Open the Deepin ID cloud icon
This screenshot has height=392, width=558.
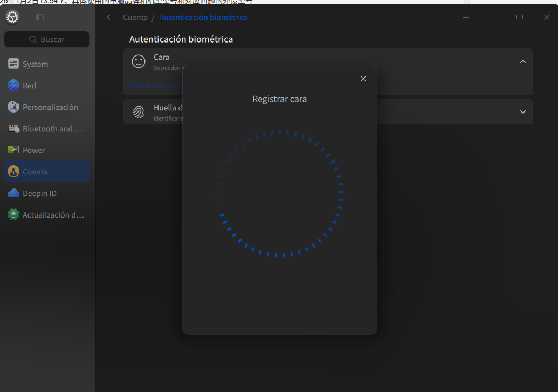click(x=13, y=193)
